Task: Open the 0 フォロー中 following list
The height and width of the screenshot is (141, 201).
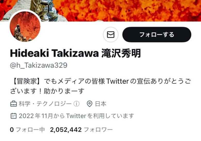Action: pos(27,130)
